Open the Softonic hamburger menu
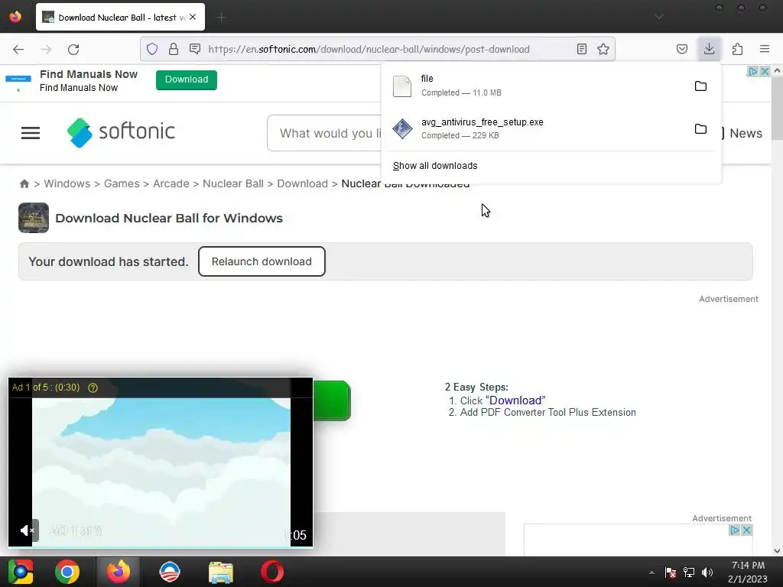 tap(31, 133)
